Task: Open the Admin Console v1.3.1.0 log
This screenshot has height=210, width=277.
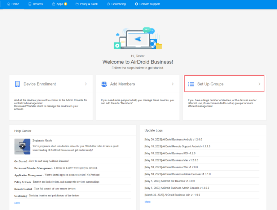Action: point(177,174)
